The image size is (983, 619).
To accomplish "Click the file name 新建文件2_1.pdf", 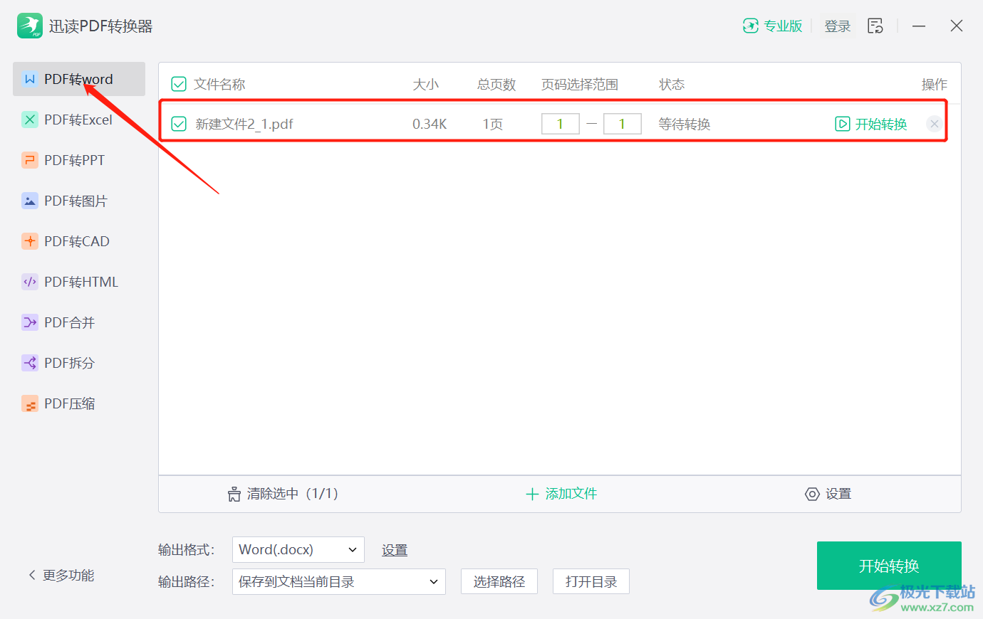I will coord(244,124).
